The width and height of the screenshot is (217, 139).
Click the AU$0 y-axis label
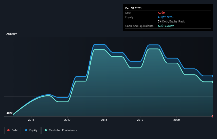pos(10,113)
